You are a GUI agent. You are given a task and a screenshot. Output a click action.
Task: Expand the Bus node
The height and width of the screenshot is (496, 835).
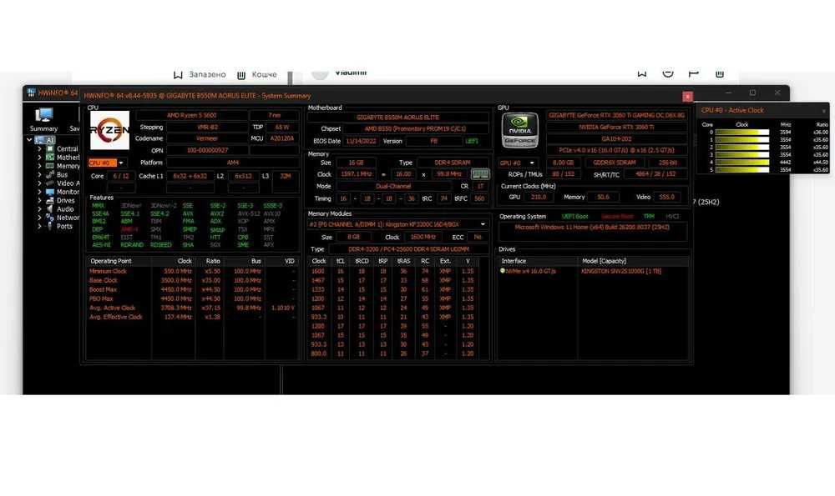(x=39, y=175)
